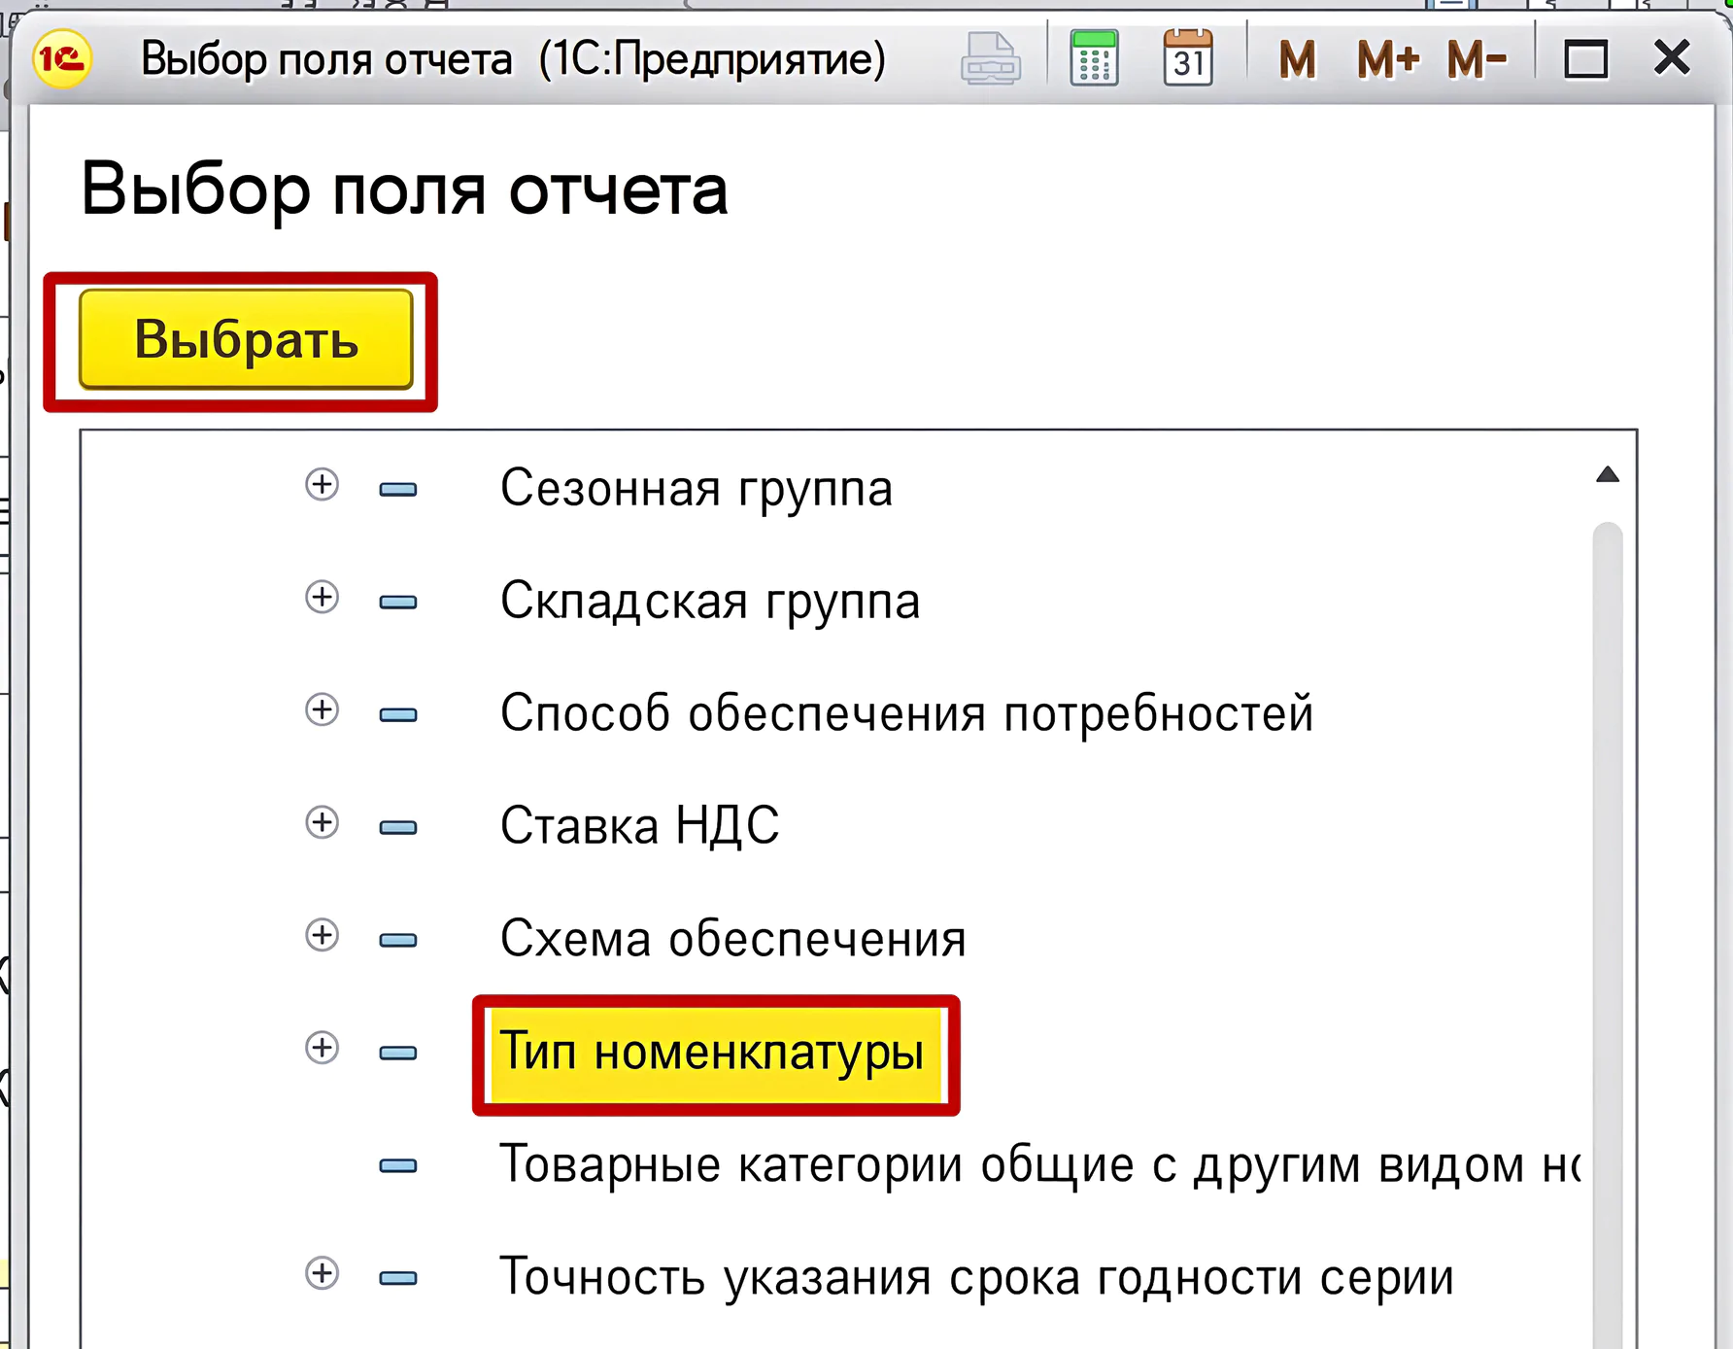Click the field icon beside Товарные категории общие

coord(398,1165)
